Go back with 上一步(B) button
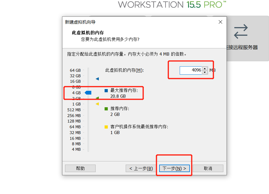Image resolution: width=269 pixels, height=194 pixels. (x=141, y=168)
